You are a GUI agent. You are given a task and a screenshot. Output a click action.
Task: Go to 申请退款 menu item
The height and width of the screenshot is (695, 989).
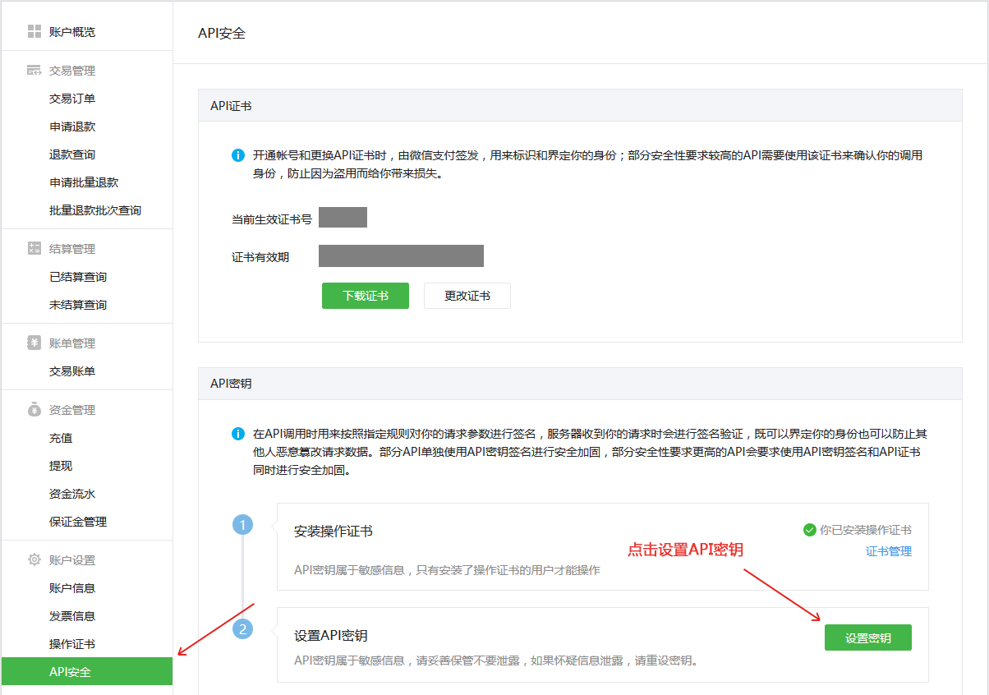click(x=72, y=127)
